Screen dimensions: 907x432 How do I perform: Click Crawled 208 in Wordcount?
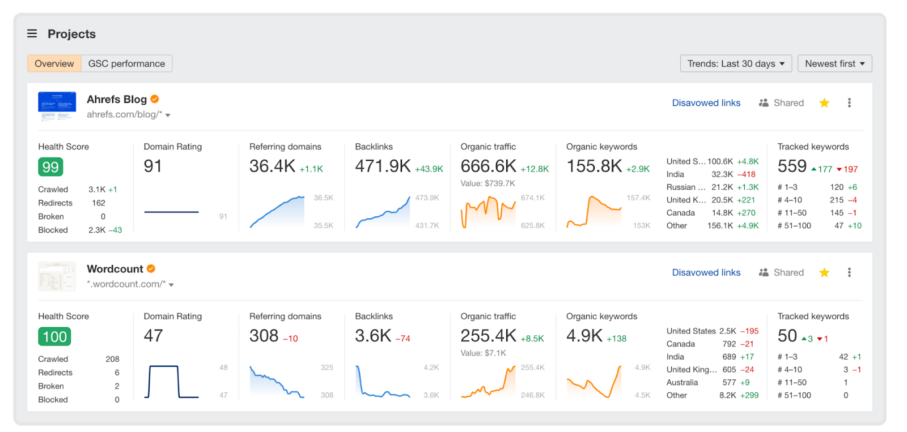pos(79,360)
